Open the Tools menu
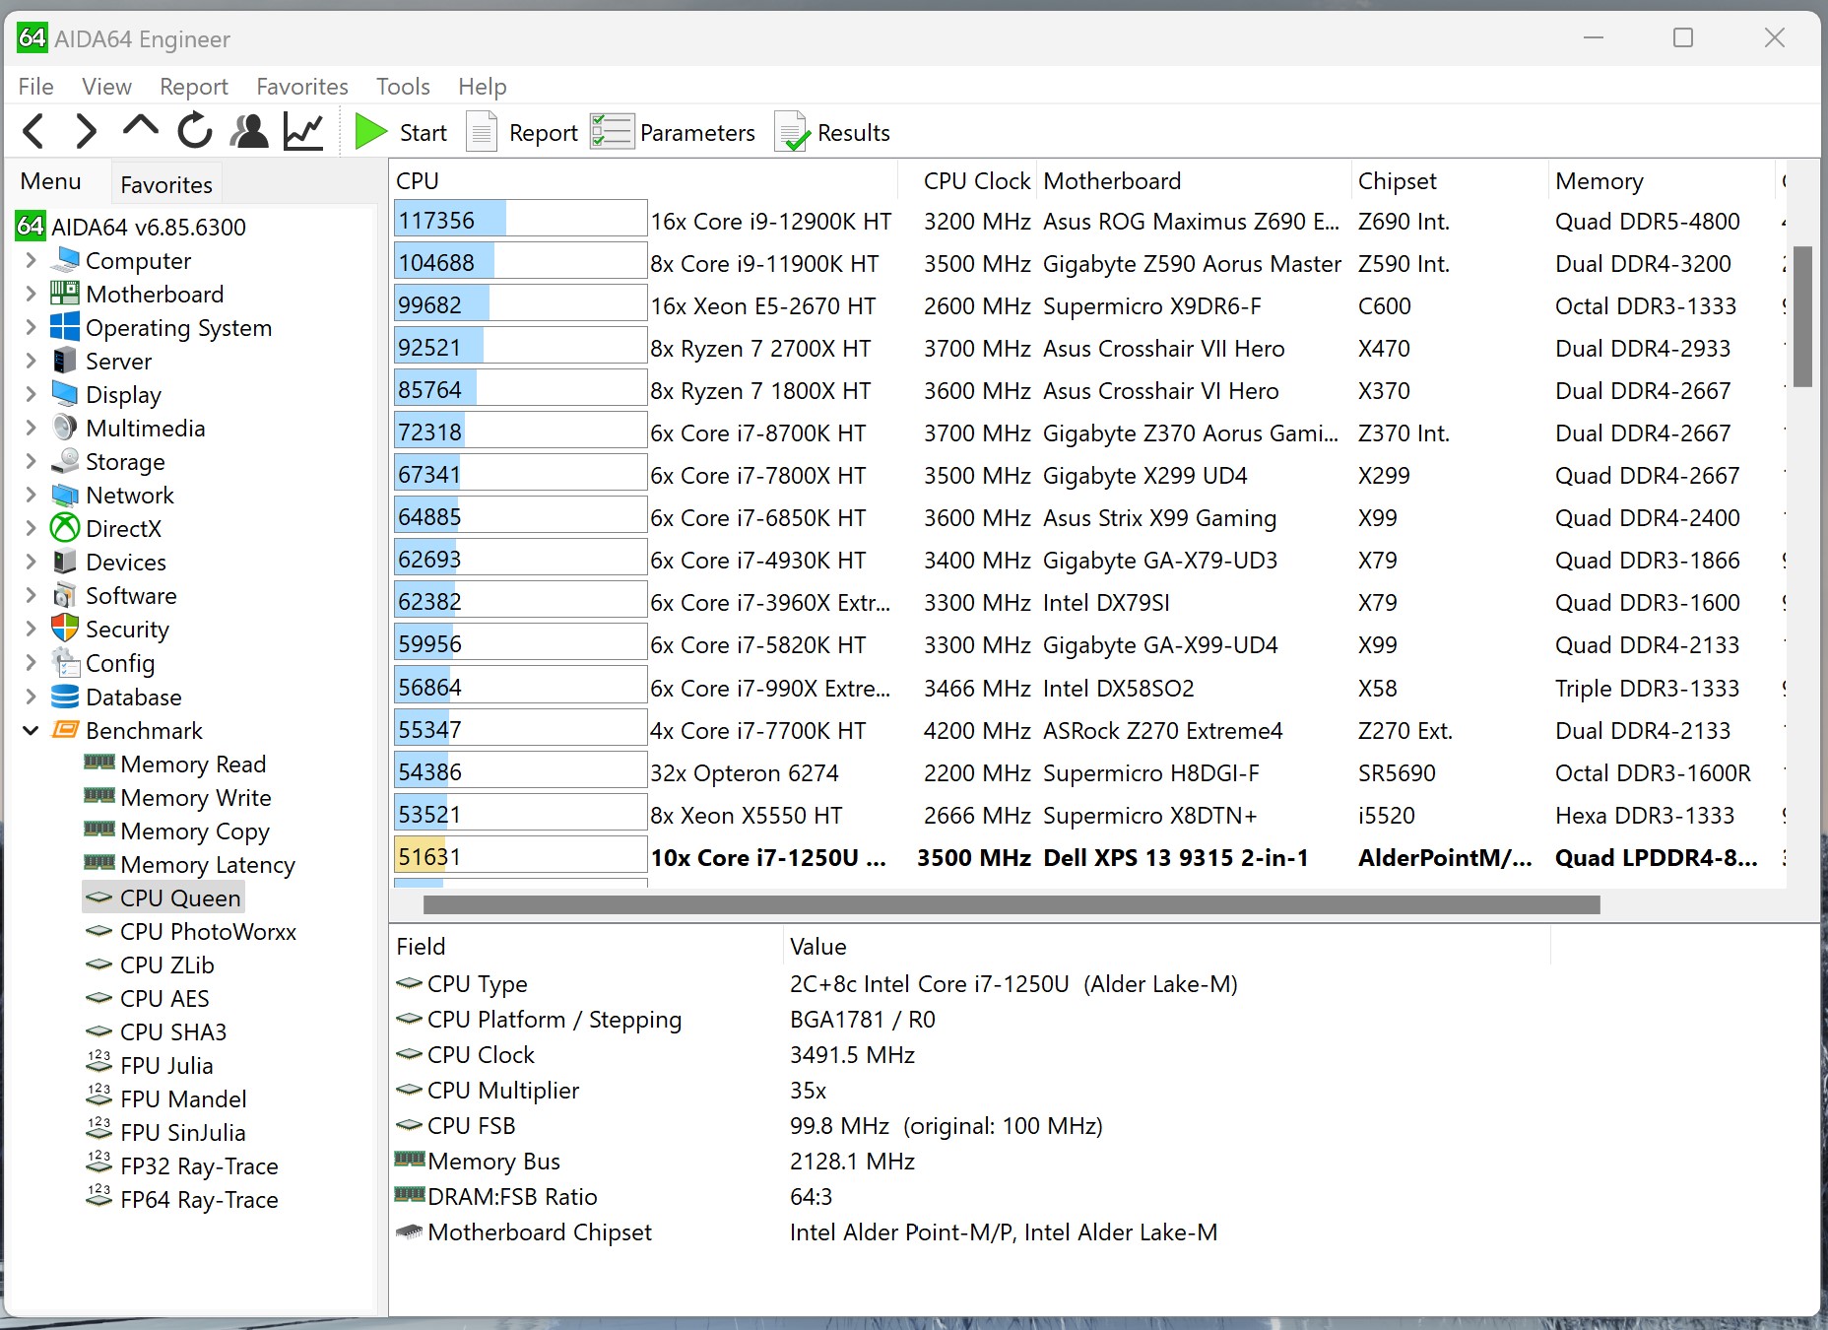The width and height of the screenshot is (1828, 1330). [403, 86]
